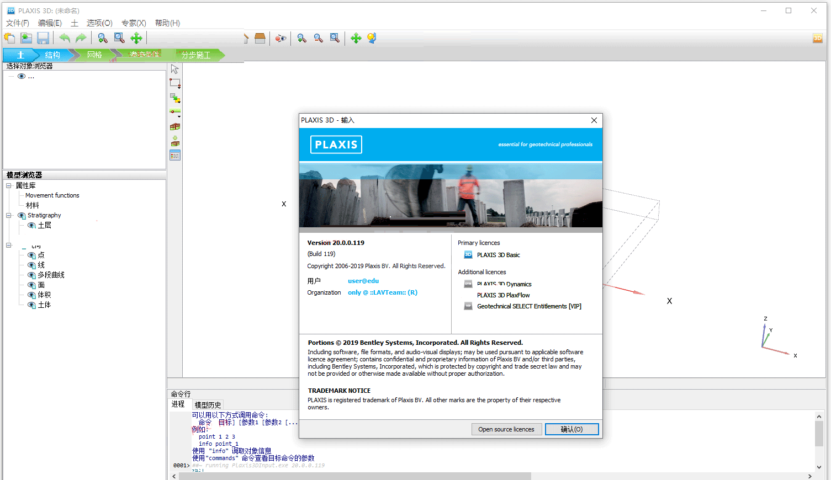
Task: Toggle visibility of Stratigraphy
Action: click(22, 215)
